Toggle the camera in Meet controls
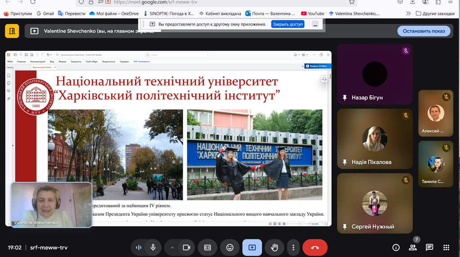460x257 pixels. tap(186, 248)
